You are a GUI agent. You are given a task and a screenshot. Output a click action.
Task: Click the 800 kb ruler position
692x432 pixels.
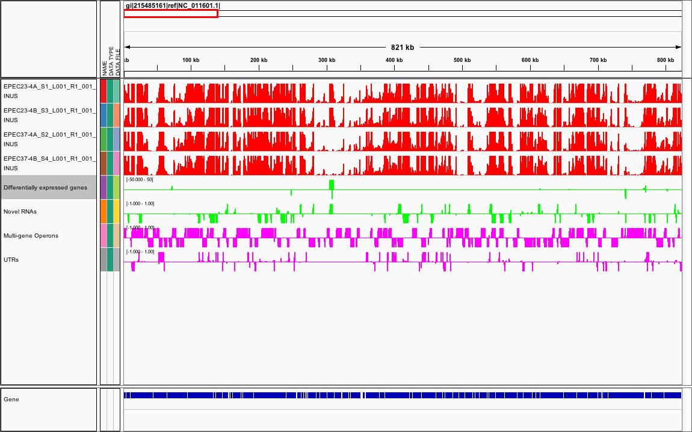(666, 60)
